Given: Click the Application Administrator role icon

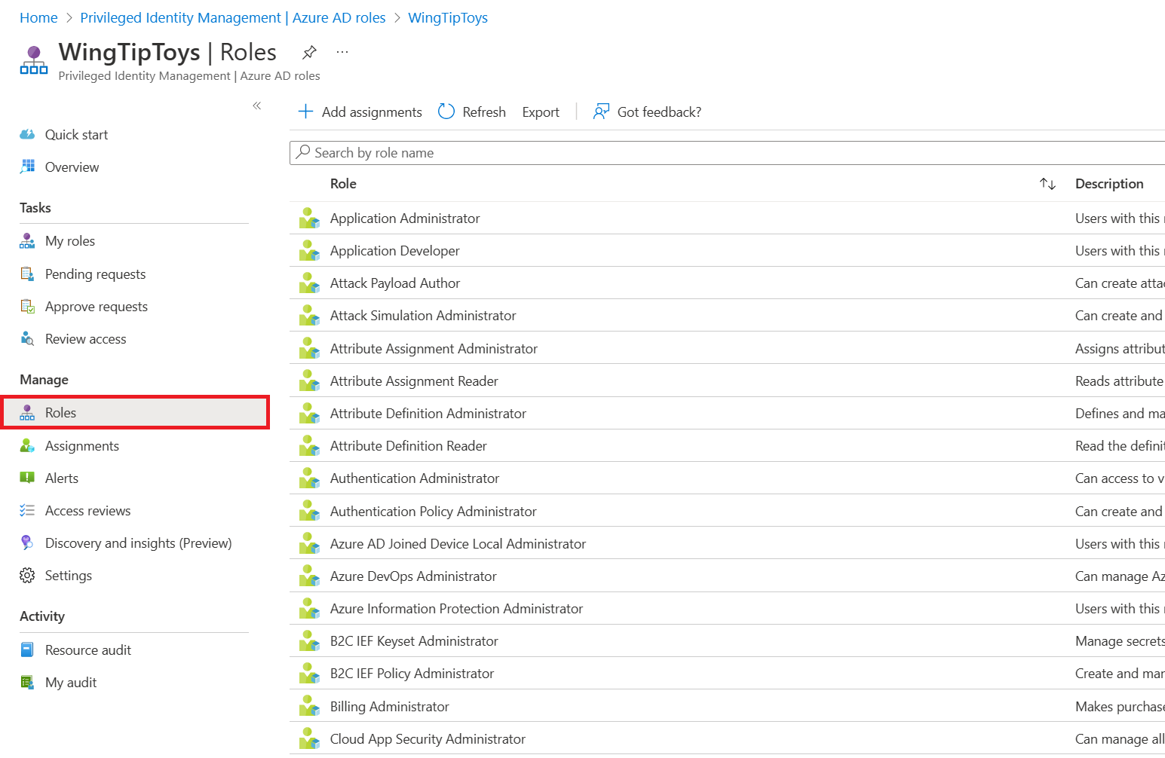Looking at the screenshot, I should 309,218.
